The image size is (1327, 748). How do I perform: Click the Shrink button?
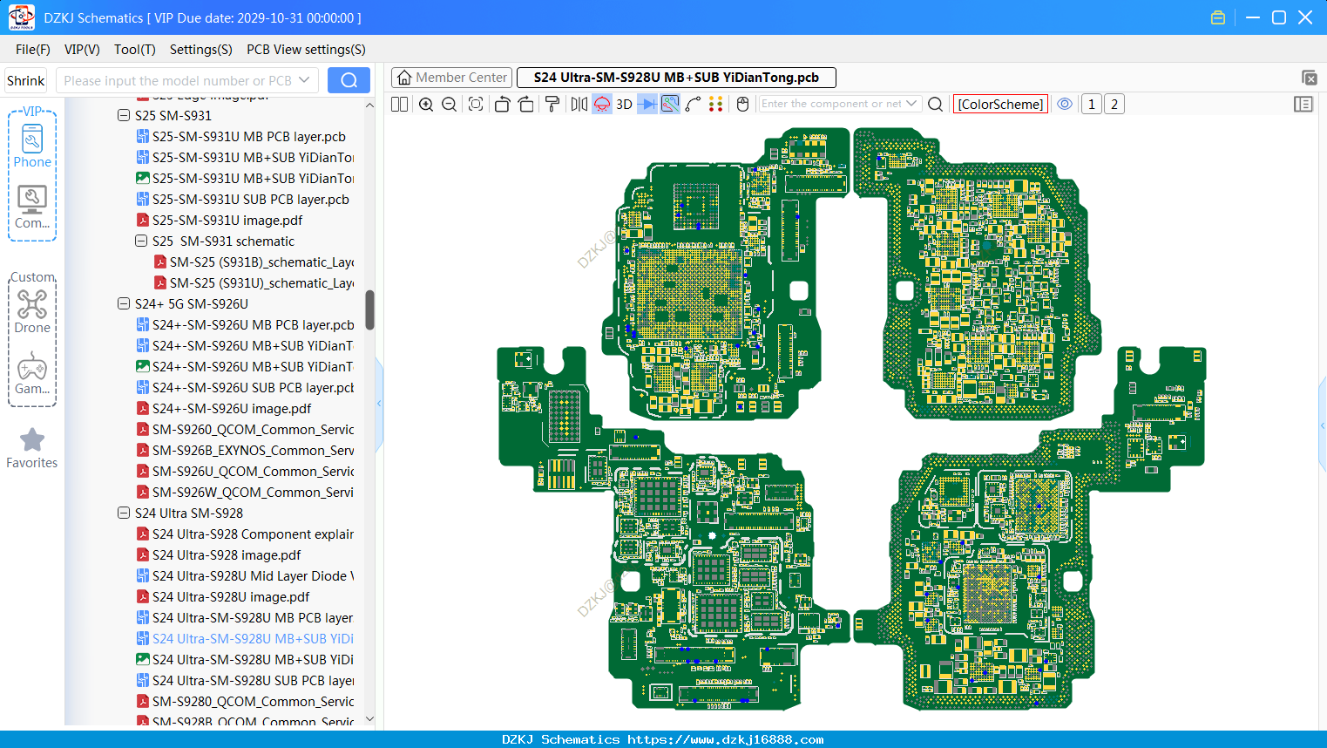pyautogui.click(x=26, y=80)
